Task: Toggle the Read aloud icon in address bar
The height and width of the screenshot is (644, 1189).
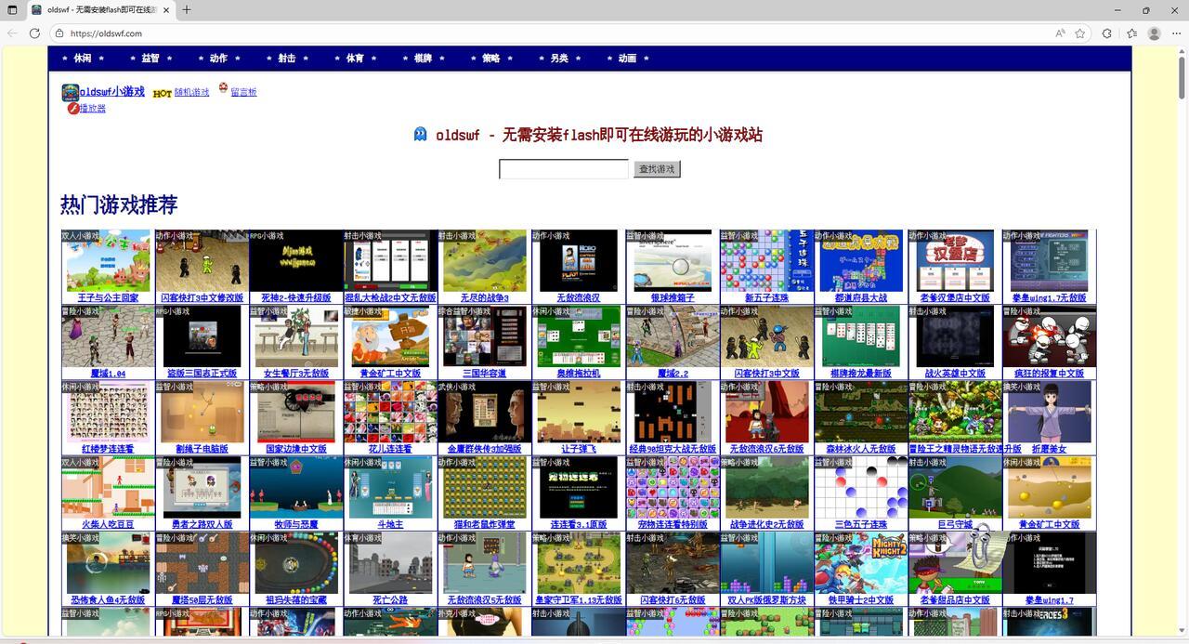Action: [1060, 33]
